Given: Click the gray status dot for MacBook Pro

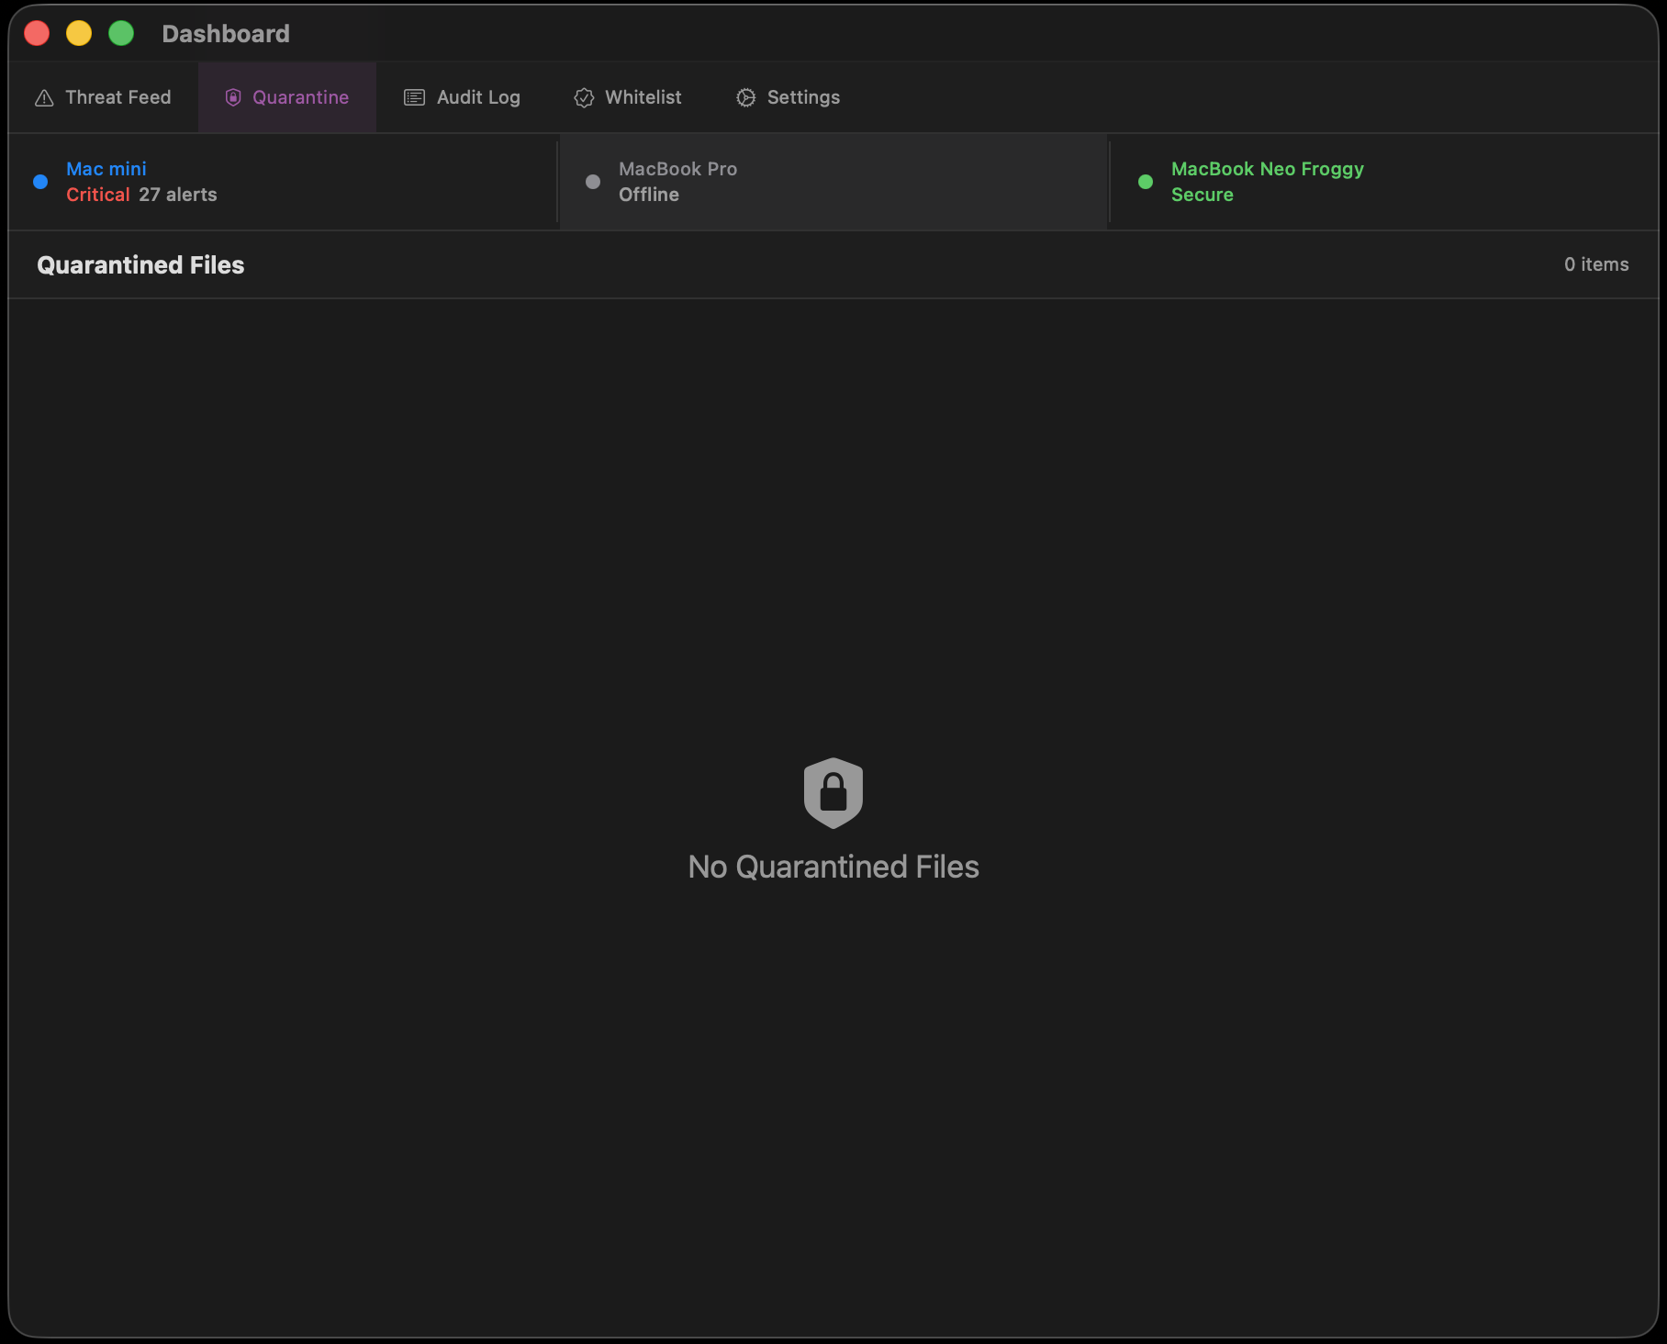Looking at the screenshot, I should click(x=593, y=182).
